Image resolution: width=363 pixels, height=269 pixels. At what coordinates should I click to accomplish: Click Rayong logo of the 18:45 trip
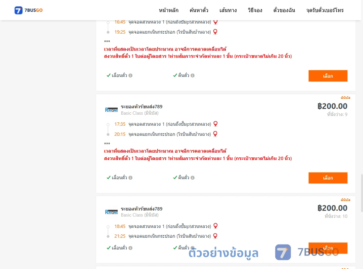pos(111,212)
